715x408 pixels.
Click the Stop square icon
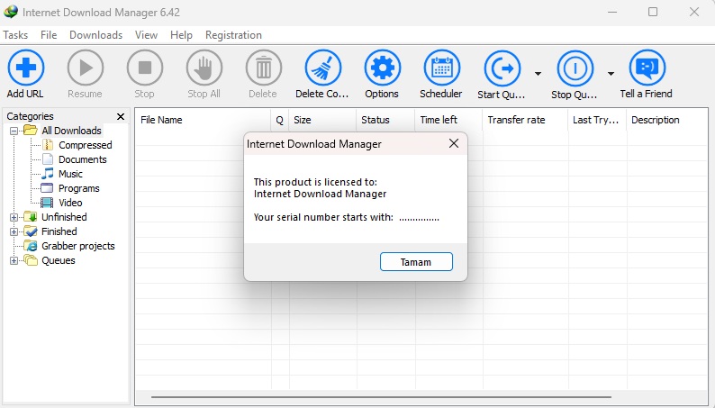click(x=145, y=68)
